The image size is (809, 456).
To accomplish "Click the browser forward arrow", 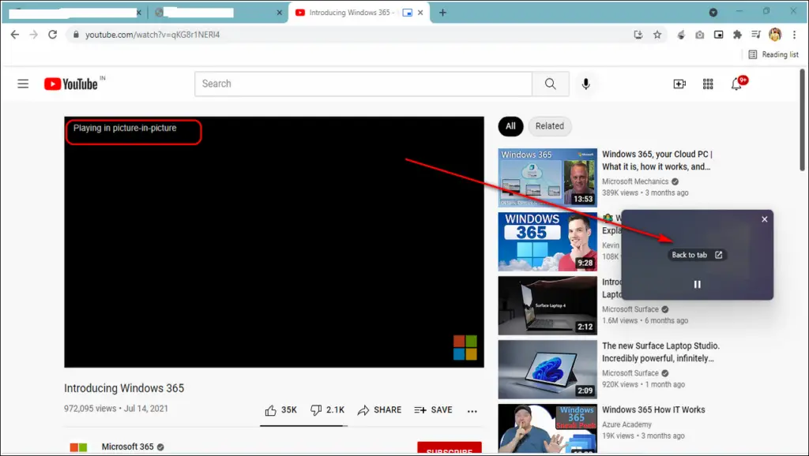I will (x=33, y=35).
